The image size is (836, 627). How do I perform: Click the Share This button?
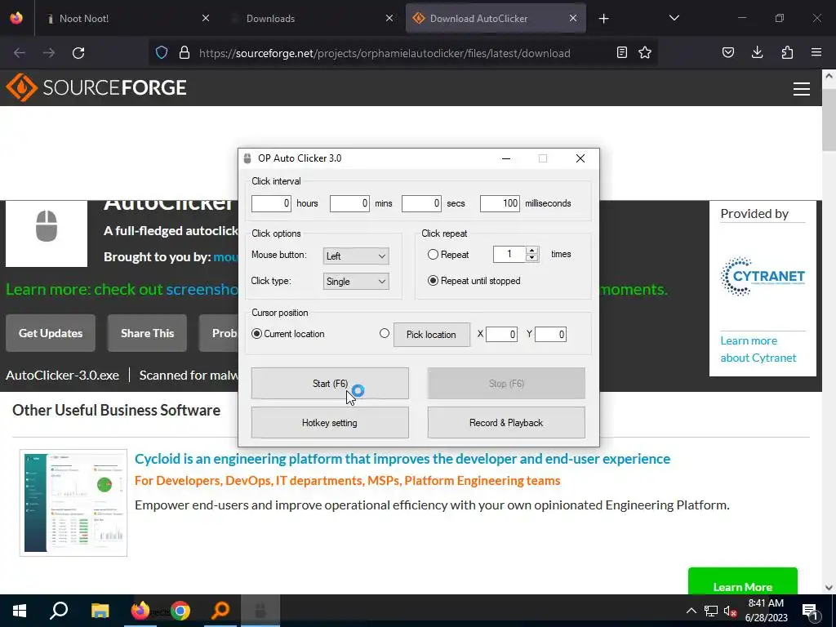coord(147,333)
